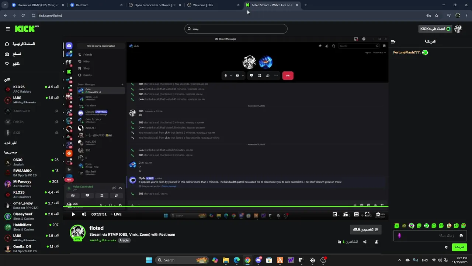472x266 pixels.
Task: Click the chat message input field
Action: click(x=430, y=236)
